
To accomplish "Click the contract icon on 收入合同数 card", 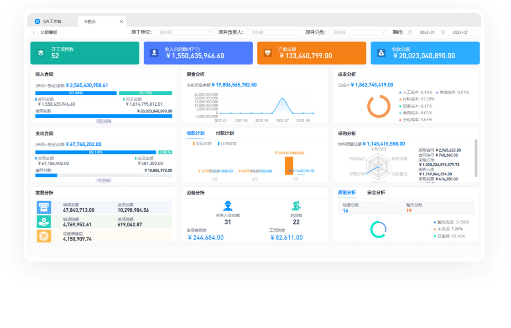I will coord(154,53).
